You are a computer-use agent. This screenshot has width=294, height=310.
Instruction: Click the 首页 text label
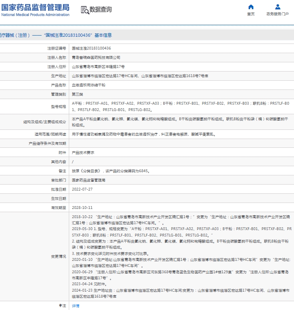(251, 14)
